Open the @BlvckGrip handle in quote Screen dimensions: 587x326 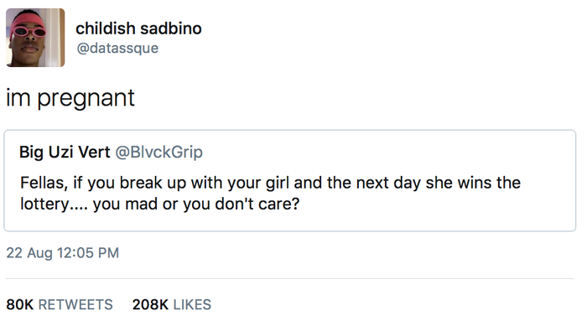point(159,152)
